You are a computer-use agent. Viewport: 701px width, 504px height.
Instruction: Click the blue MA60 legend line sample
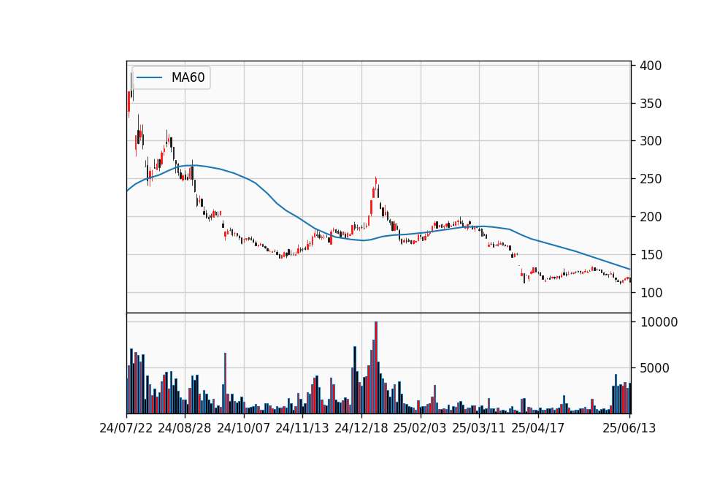149,77
